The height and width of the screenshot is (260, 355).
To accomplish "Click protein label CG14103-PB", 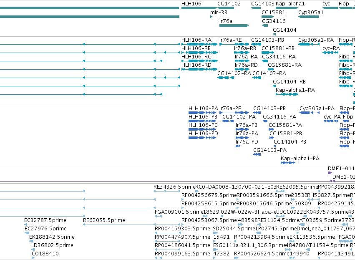I will pos(269,109).
